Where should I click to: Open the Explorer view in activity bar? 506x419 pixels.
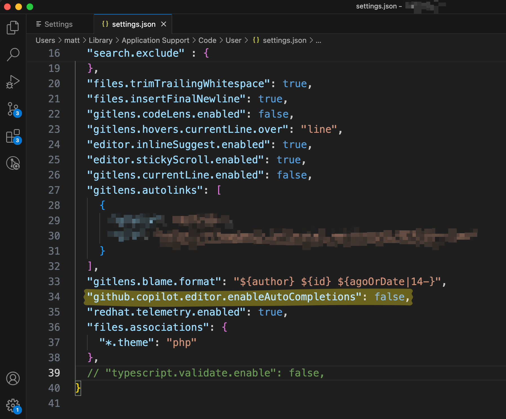13,27
